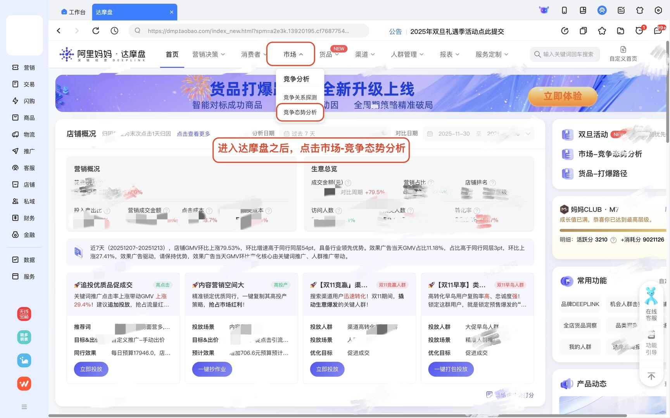Open 客服 in the left sidebar

click(24, 168)
